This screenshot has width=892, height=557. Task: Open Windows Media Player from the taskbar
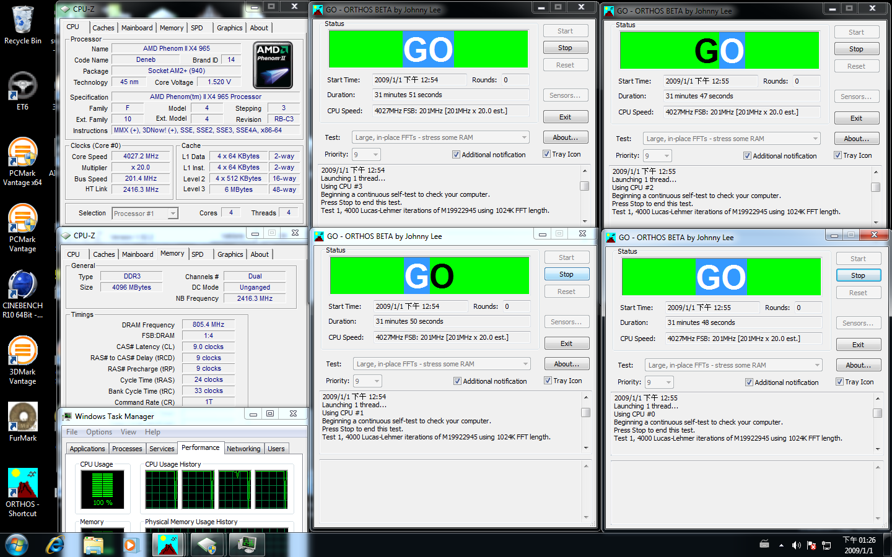coord(129,545)
